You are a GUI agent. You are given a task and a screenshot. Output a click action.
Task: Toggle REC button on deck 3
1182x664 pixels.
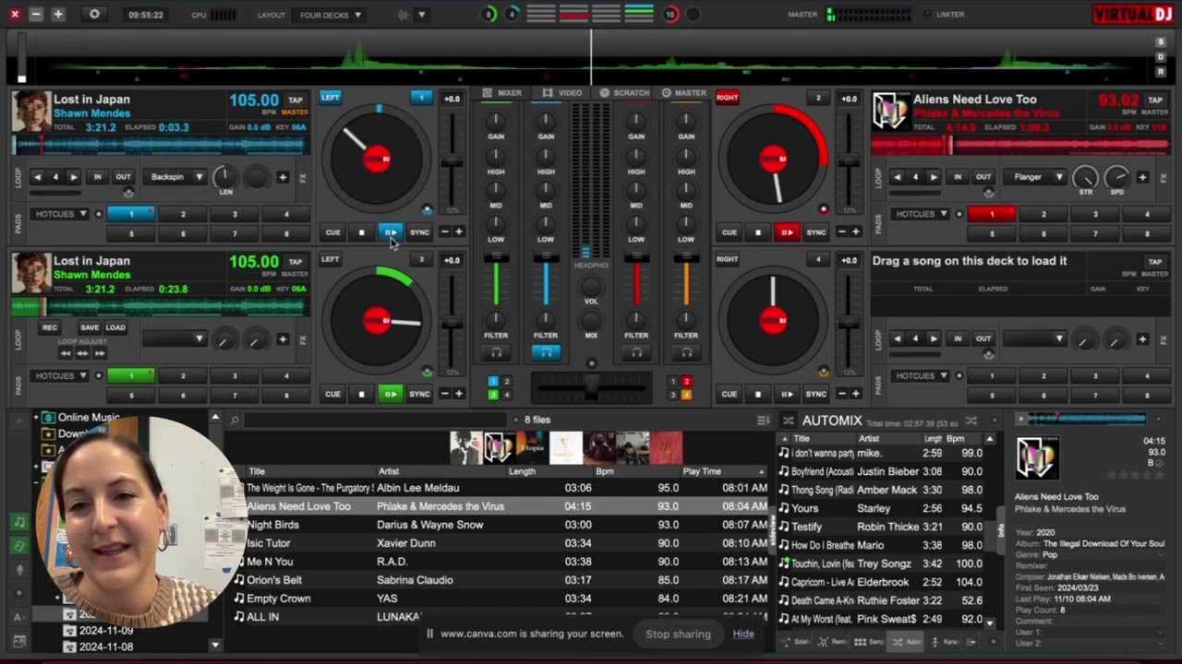click(50, 327)
